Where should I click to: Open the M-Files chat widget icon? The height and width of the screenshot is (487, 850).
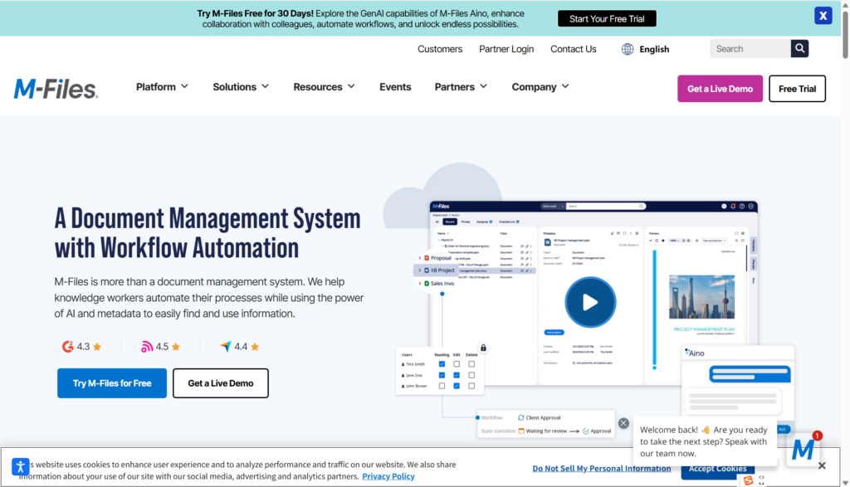coord(802,450)
